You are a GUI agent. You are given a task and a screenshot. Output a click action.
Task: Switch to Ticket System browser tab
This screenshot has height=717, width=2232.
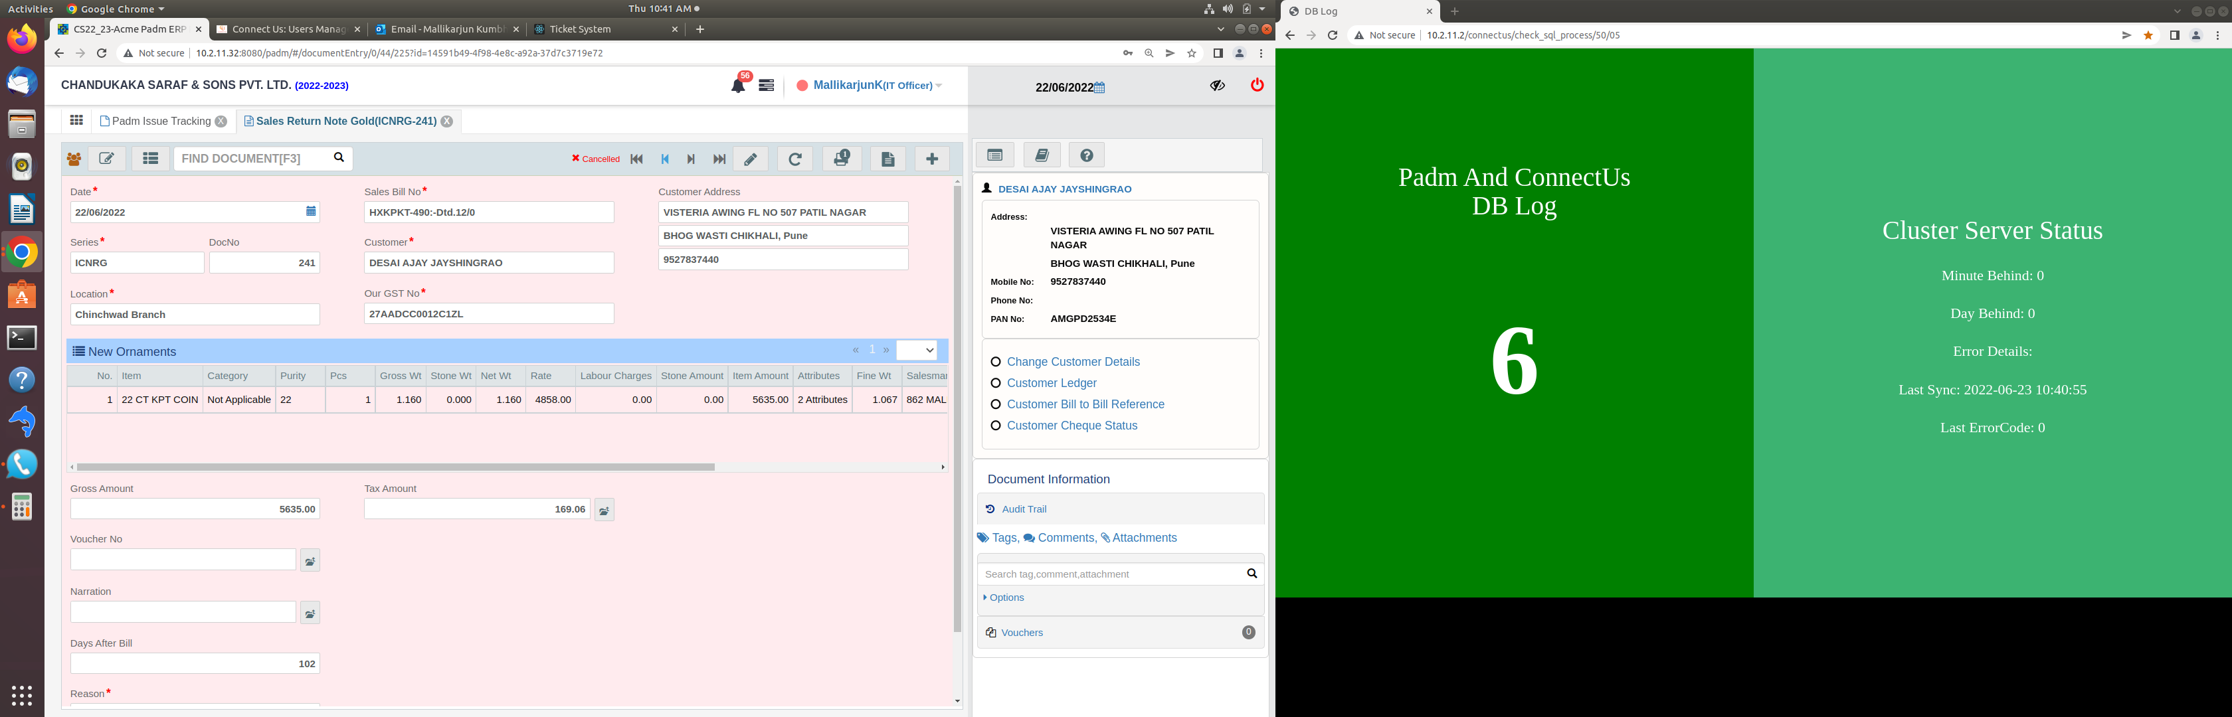606,29
